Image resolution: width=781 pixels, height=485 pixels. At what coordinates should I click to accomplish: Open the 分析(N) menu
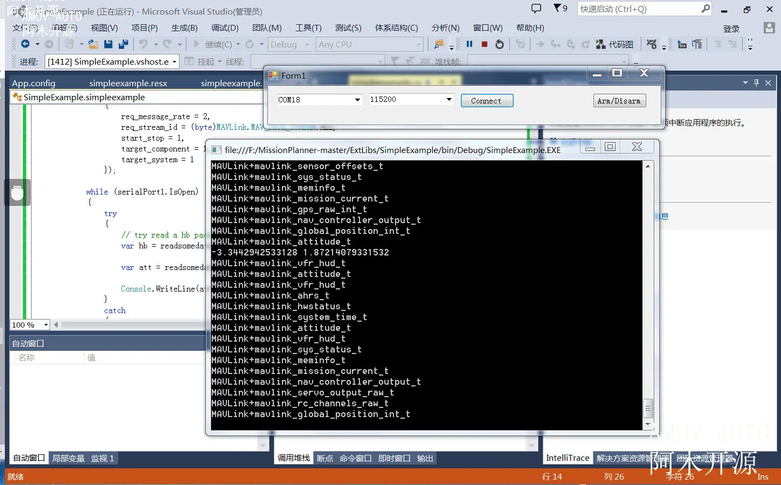click(446, 28)
